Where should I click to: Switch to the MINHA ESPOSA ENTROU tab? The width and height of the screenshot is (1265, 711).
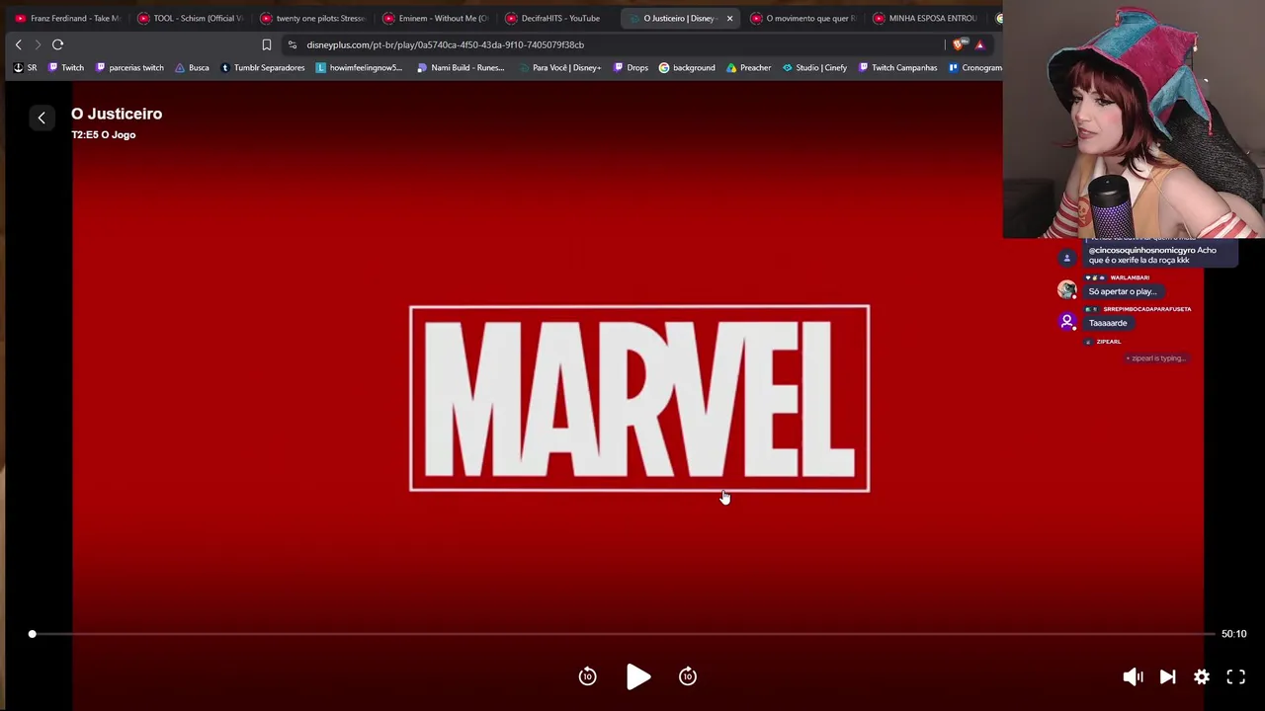pyautogui.click(x=925, y=18)
